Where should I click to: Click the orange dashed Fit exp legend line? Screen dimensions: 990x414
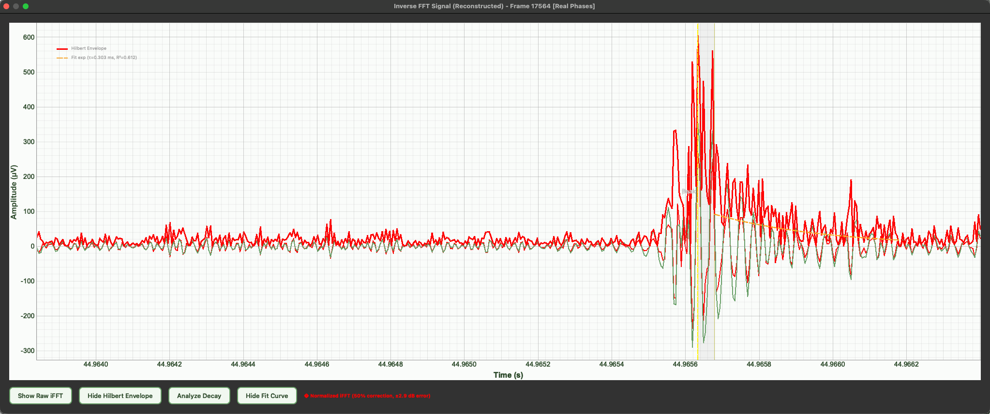click(62, 58)
